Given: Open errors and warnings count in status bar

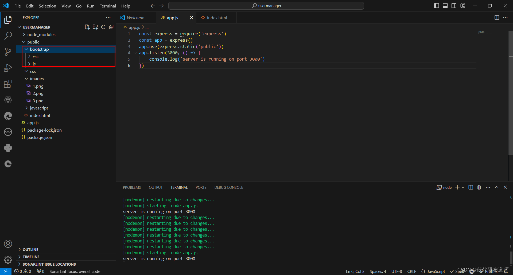Looking at the screenshot, I should [23, 271].
